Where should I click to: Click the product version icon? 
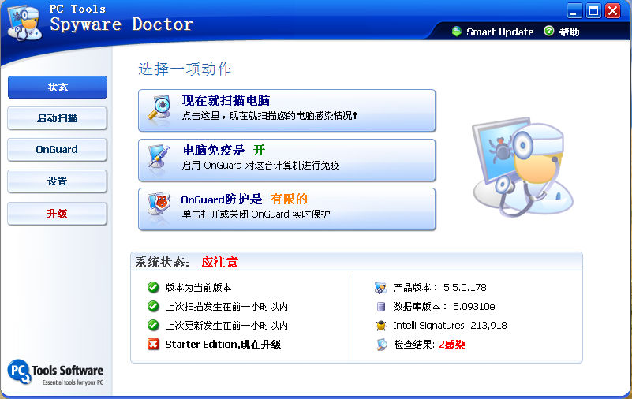tap(380, 288)
